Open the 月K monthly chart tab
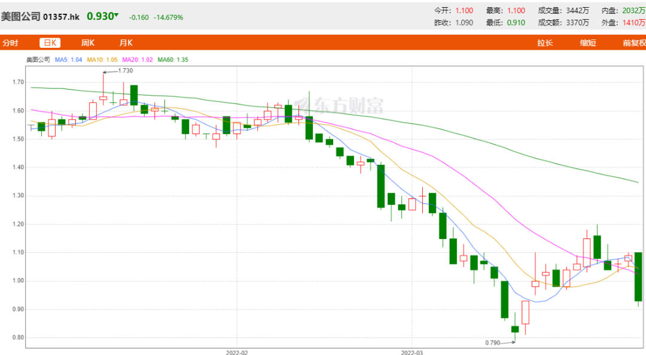 [126, 43]
